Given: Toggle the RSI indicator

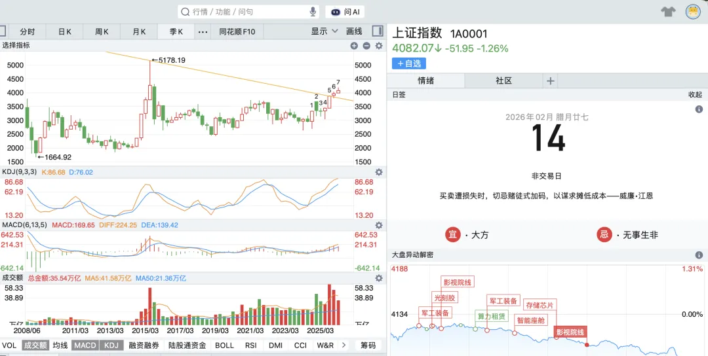Looking at the screenshot, I should [250, 345].
